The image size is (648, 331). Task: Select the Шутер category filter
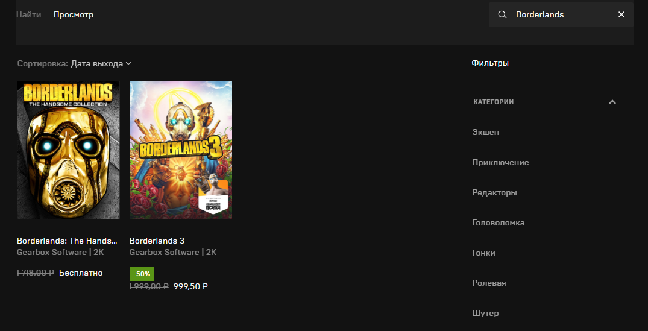pyautogui.click(x=485, y=314)
